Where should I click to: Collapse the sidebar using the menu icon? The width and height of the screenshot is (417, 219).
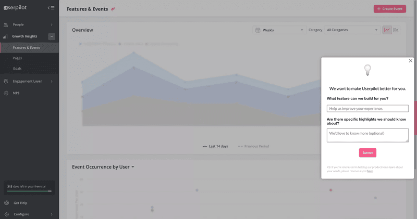click(51, 8)
